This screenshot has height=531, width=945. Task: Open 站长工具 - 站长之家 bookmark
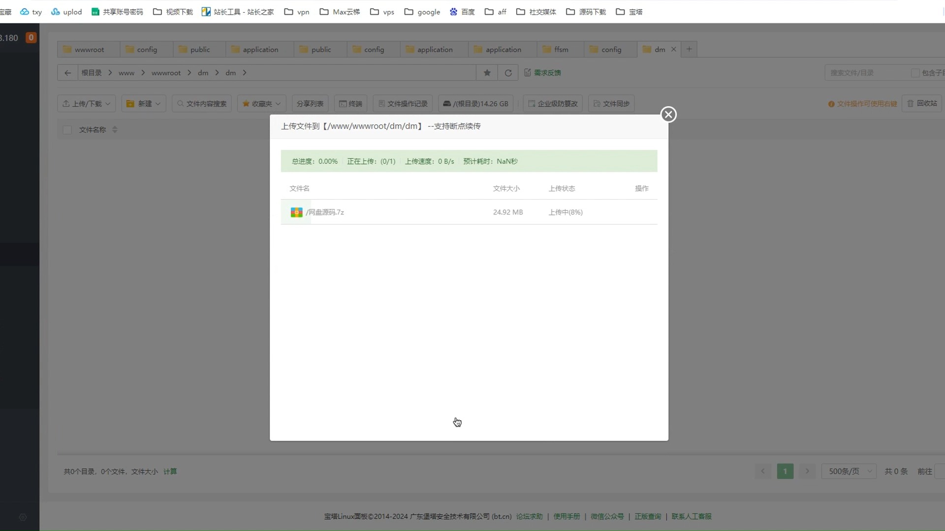238,12
